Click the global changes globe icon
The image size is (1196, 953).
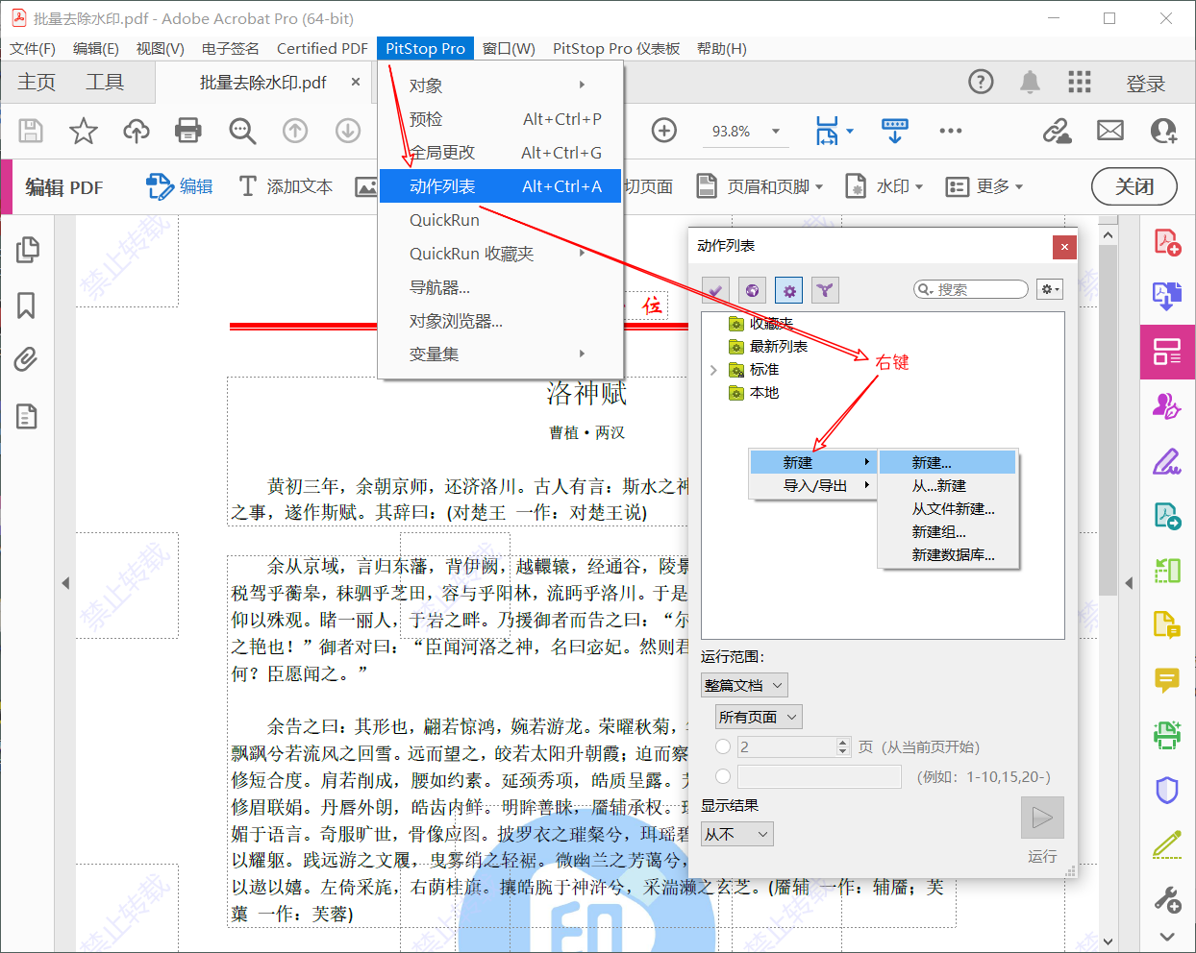tap(752, 289)
